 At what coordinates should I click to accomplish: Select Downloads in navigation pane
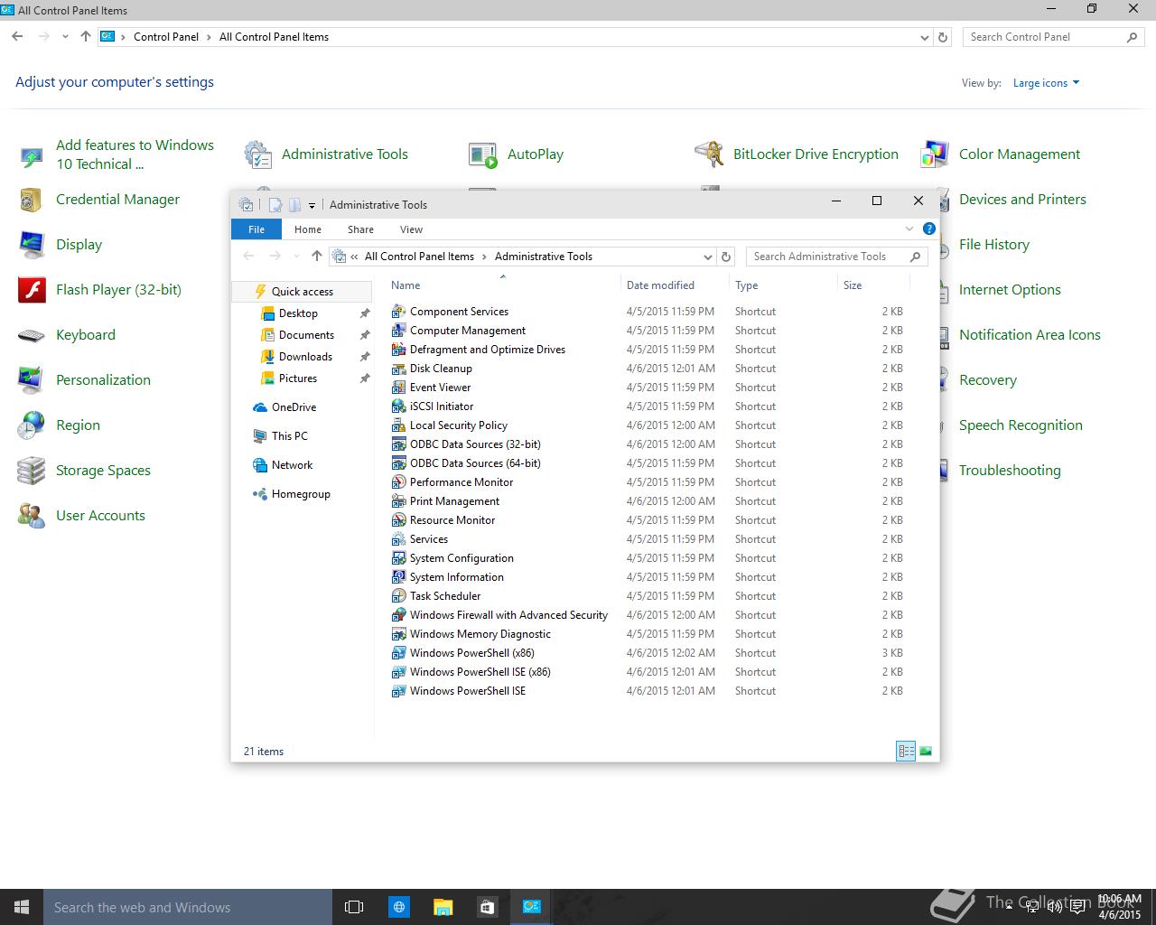[305, 357]
